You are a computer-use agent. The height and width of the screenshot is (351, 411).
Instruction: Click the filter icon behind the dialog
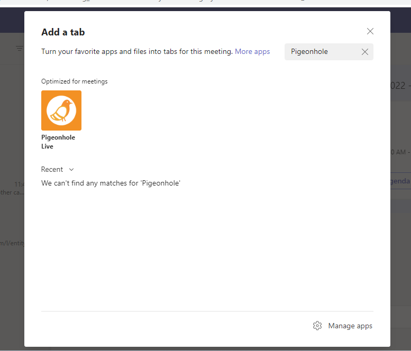point(20,49)
